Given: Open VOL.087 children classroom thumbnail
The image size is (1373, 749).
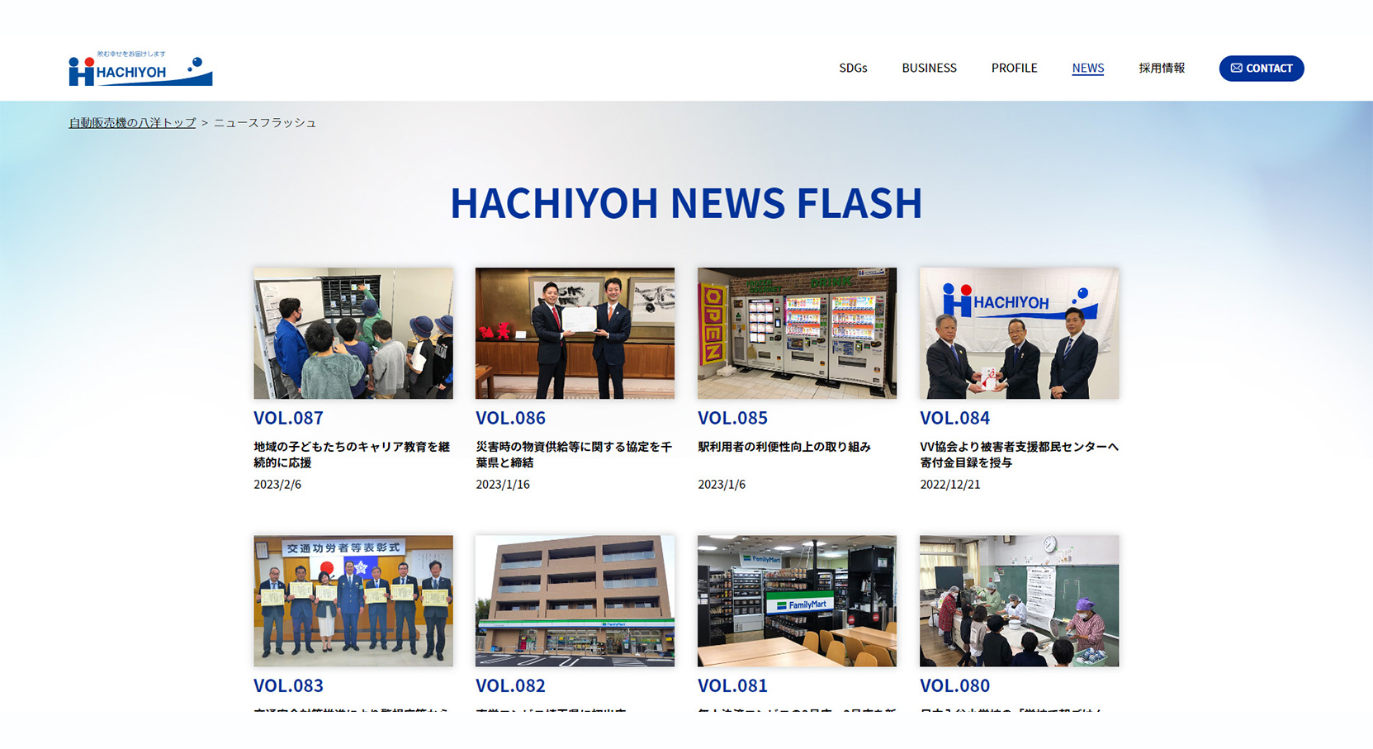Looking at the screenshot, I should [x=353, y=333].
